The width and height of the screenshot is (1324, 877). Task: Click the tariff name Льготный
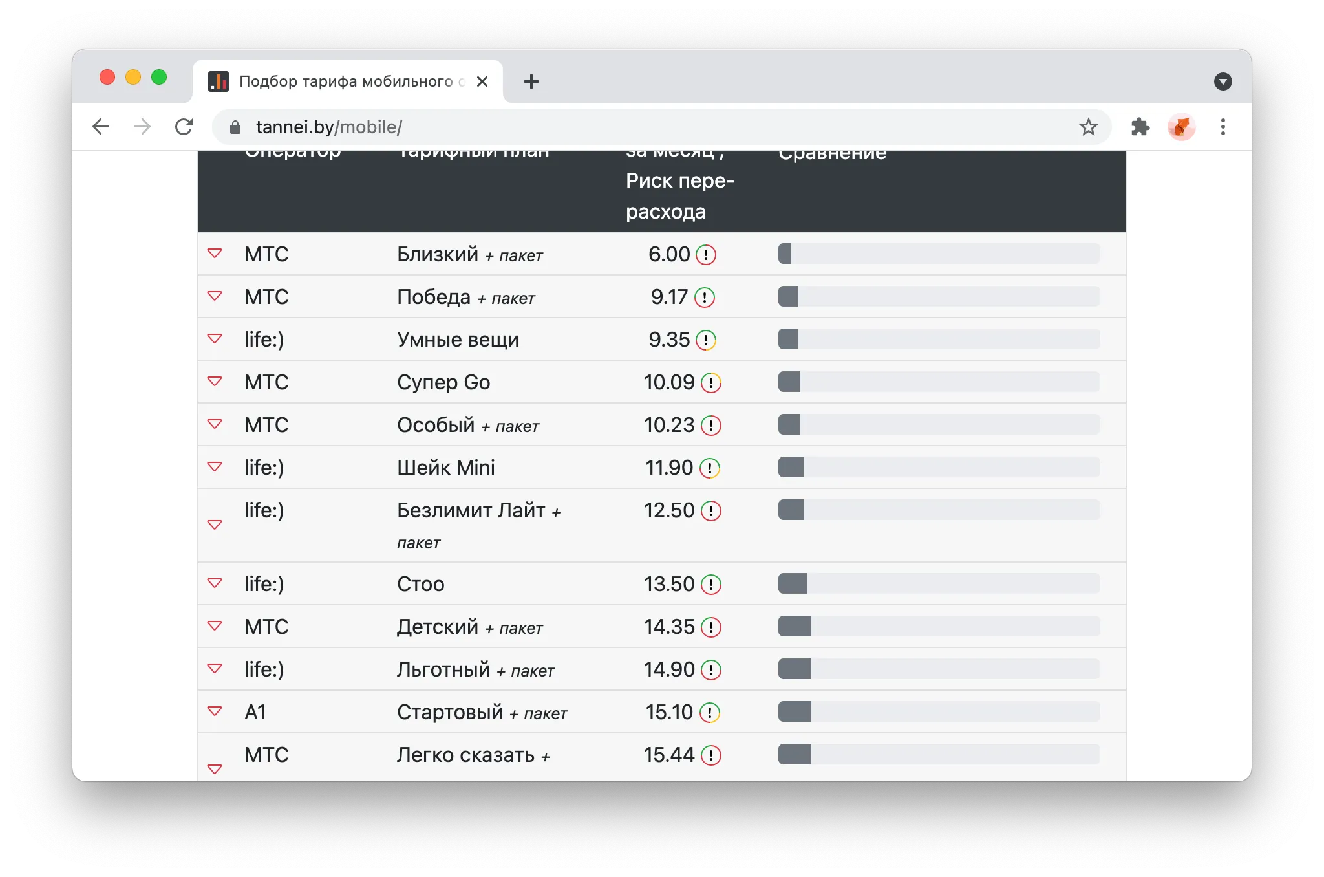click(443, 669)
